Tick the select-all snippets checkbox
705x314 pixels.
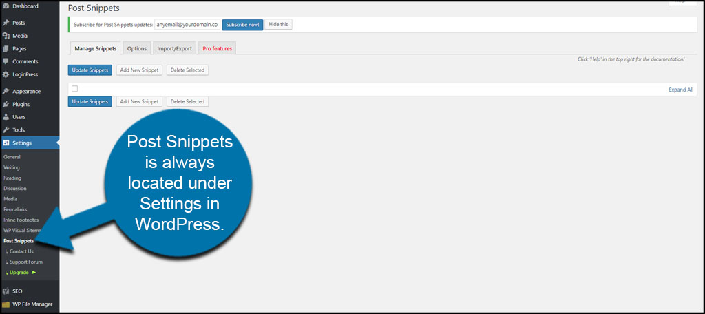click(x=74, y=88)
